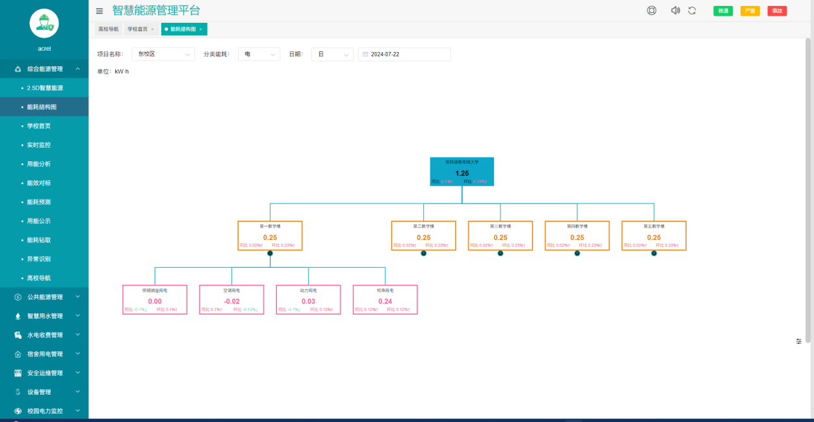
Task: Mute the alarm sound speaker icon
Action: 675,10
